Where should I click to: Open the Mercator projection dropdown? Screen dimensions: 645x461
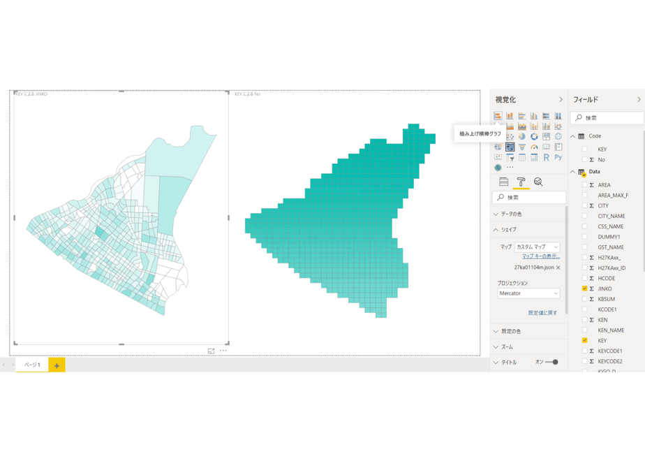(x=528, y=293)
